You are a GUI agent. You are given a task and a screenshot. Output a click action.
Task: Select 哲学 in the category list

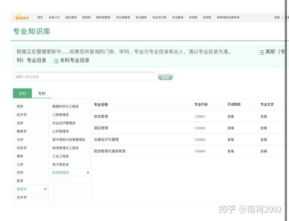coord(20,106)
